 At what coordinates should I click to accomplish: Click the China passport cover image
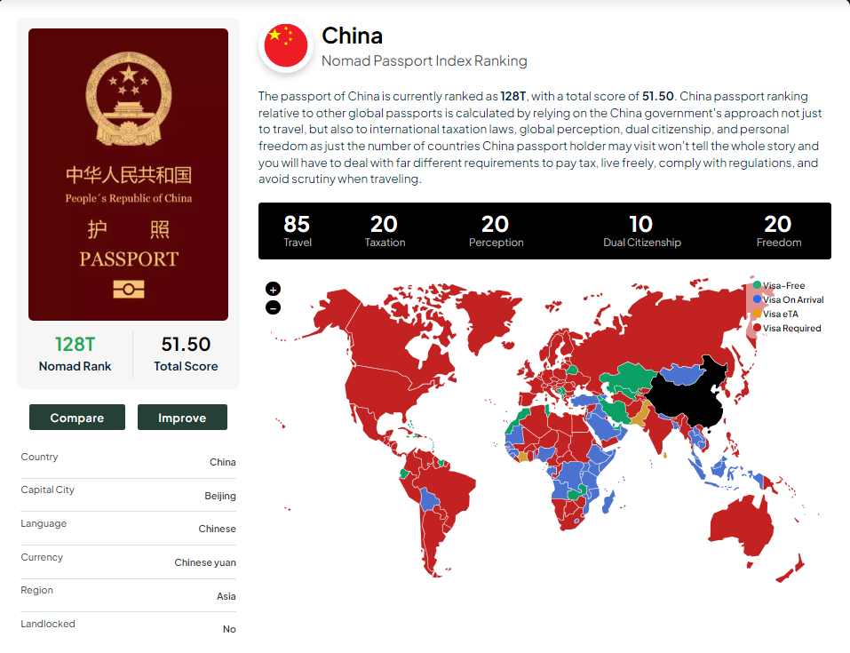[x=129, y=175]
